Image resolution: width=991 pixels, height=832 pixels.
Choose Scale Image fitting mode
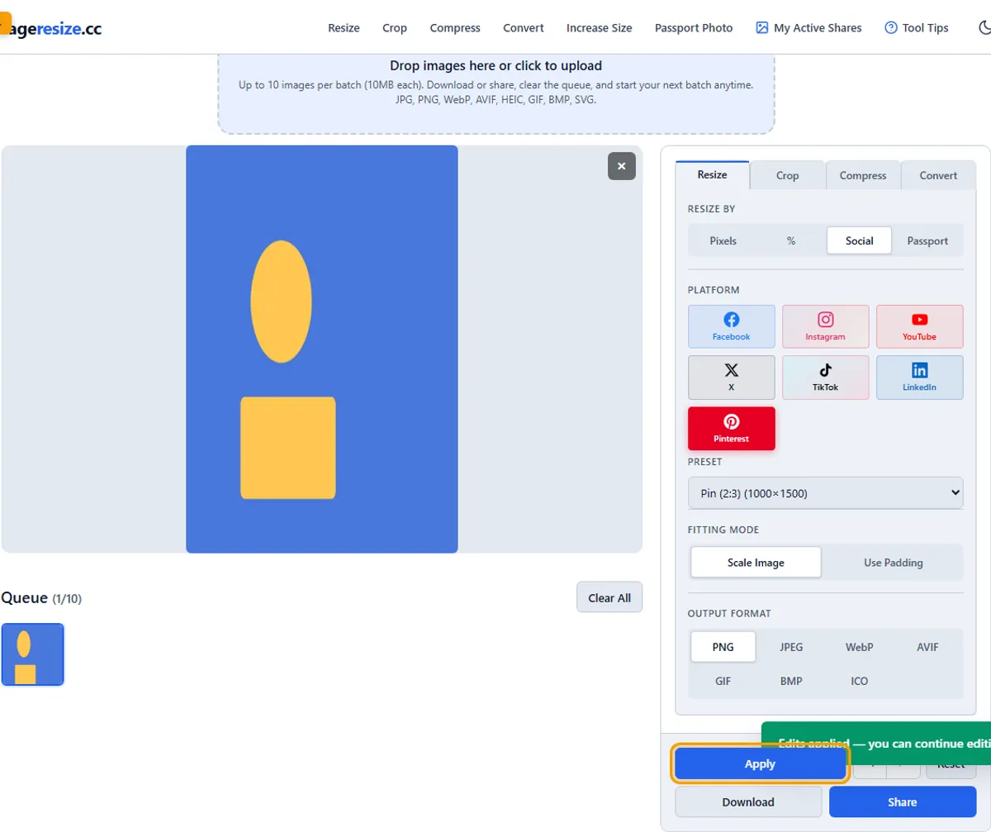756,562
